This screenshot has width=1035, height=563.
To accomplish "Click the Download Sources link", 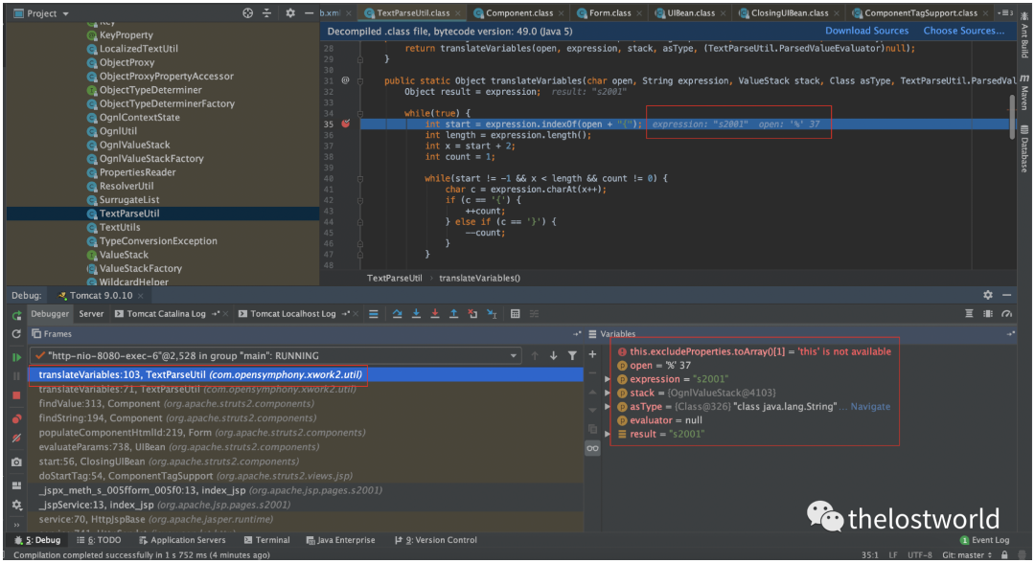I will click(868, 31).
